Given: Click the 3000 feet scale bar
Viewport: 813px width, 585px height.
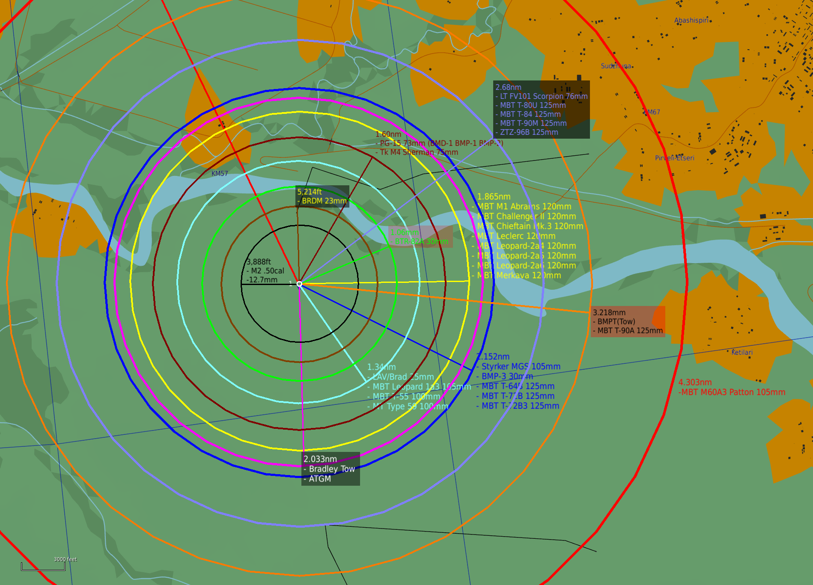Looking at the screenshot, I should click(x=43, y=567).
